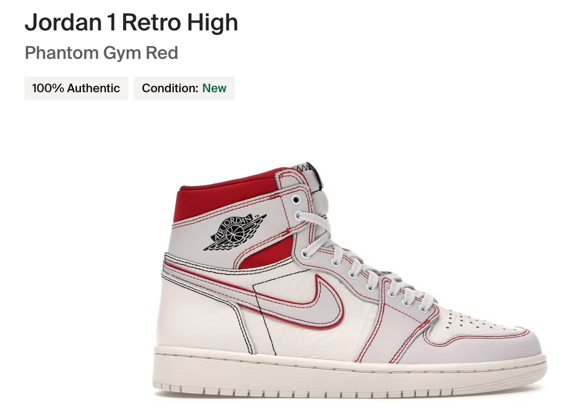Click the Phantom Gym Red subtitle

click(x=101, y=53)
